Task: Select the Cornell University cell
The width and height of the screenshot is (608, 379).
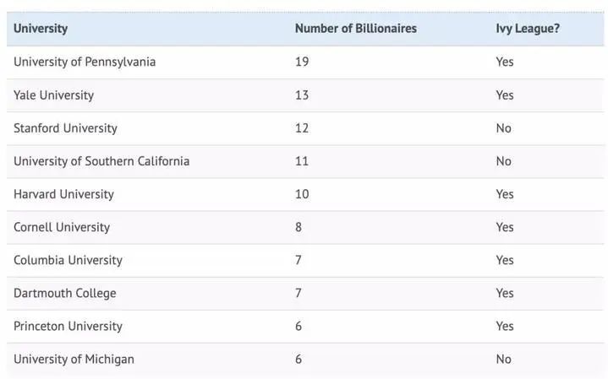Action: point(62,227)
